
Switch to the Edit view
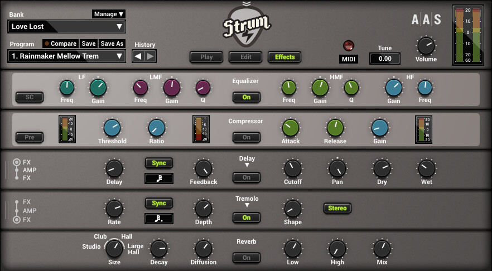[245, 57]
